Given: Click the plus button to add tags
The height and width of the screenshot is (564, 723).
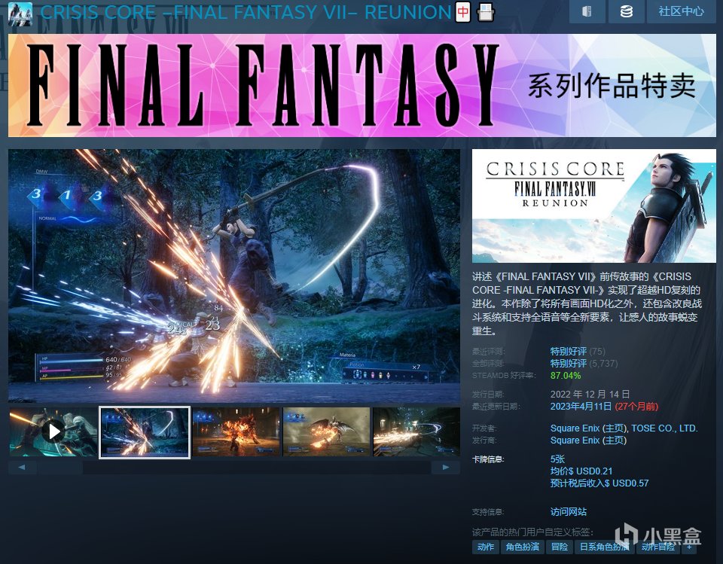Looking at the screenshot, I should point(689,547).
